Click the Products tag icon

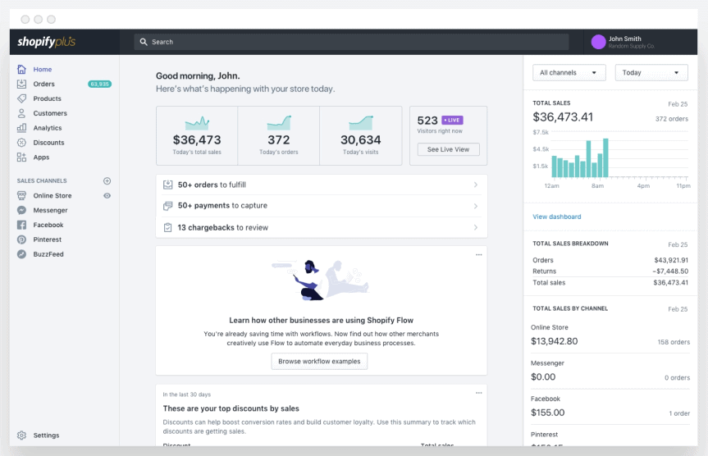coord(21,98)
